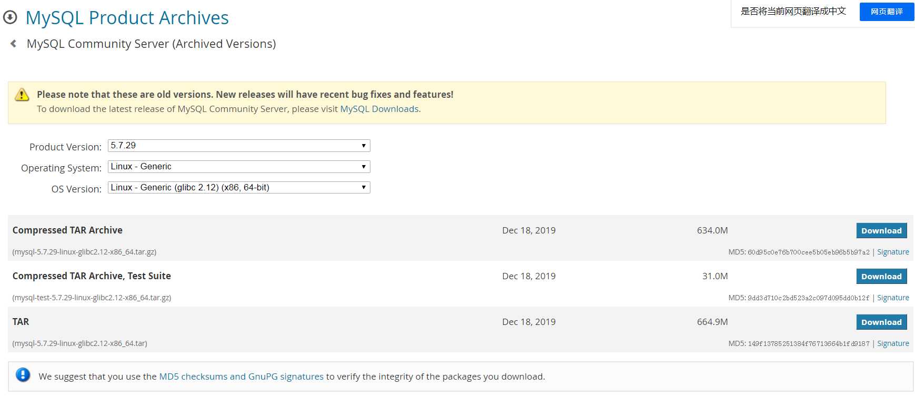Download the 664.9M TAR file
The image size is (915, 397).
(x=881, y=322)
